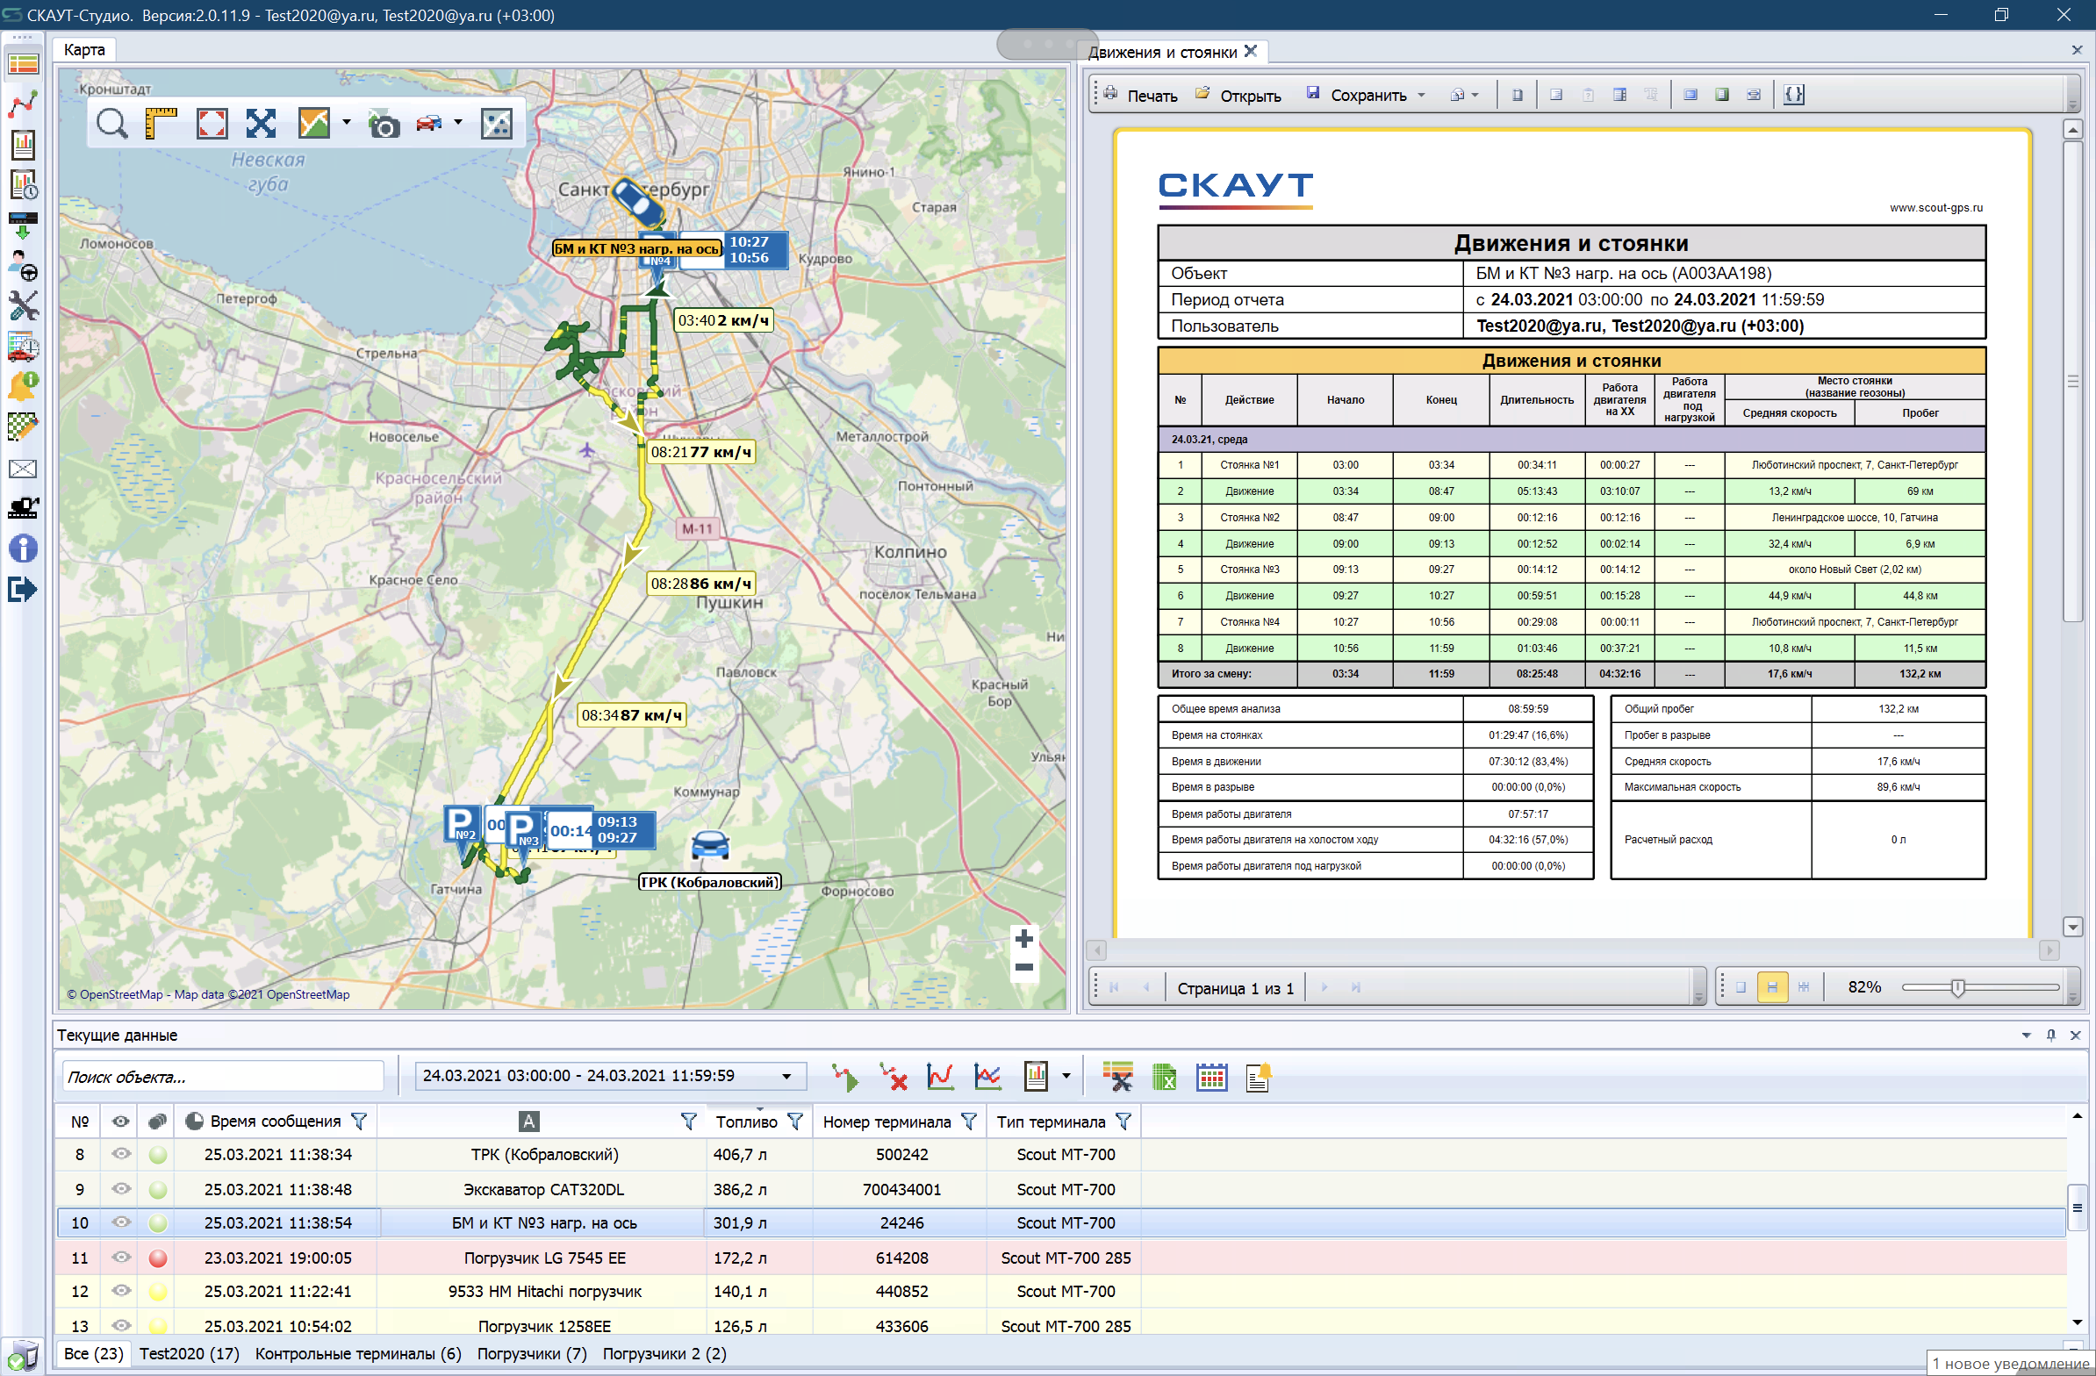This screenshot has height=1376, width=2096.
Task: Open the bell notifications icon in left sidebar
Action: 23,384
